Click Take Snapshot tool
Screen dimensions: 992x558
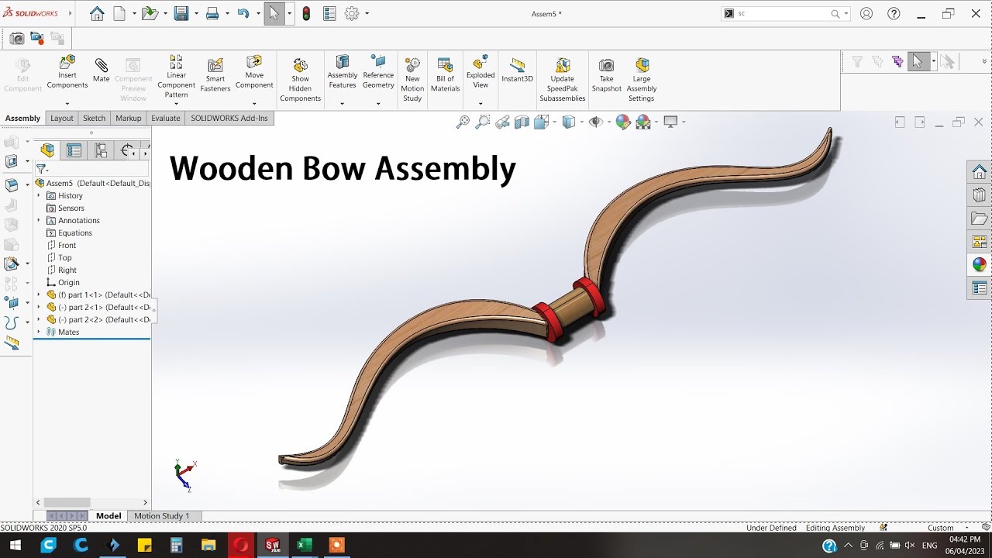(607, 74)
